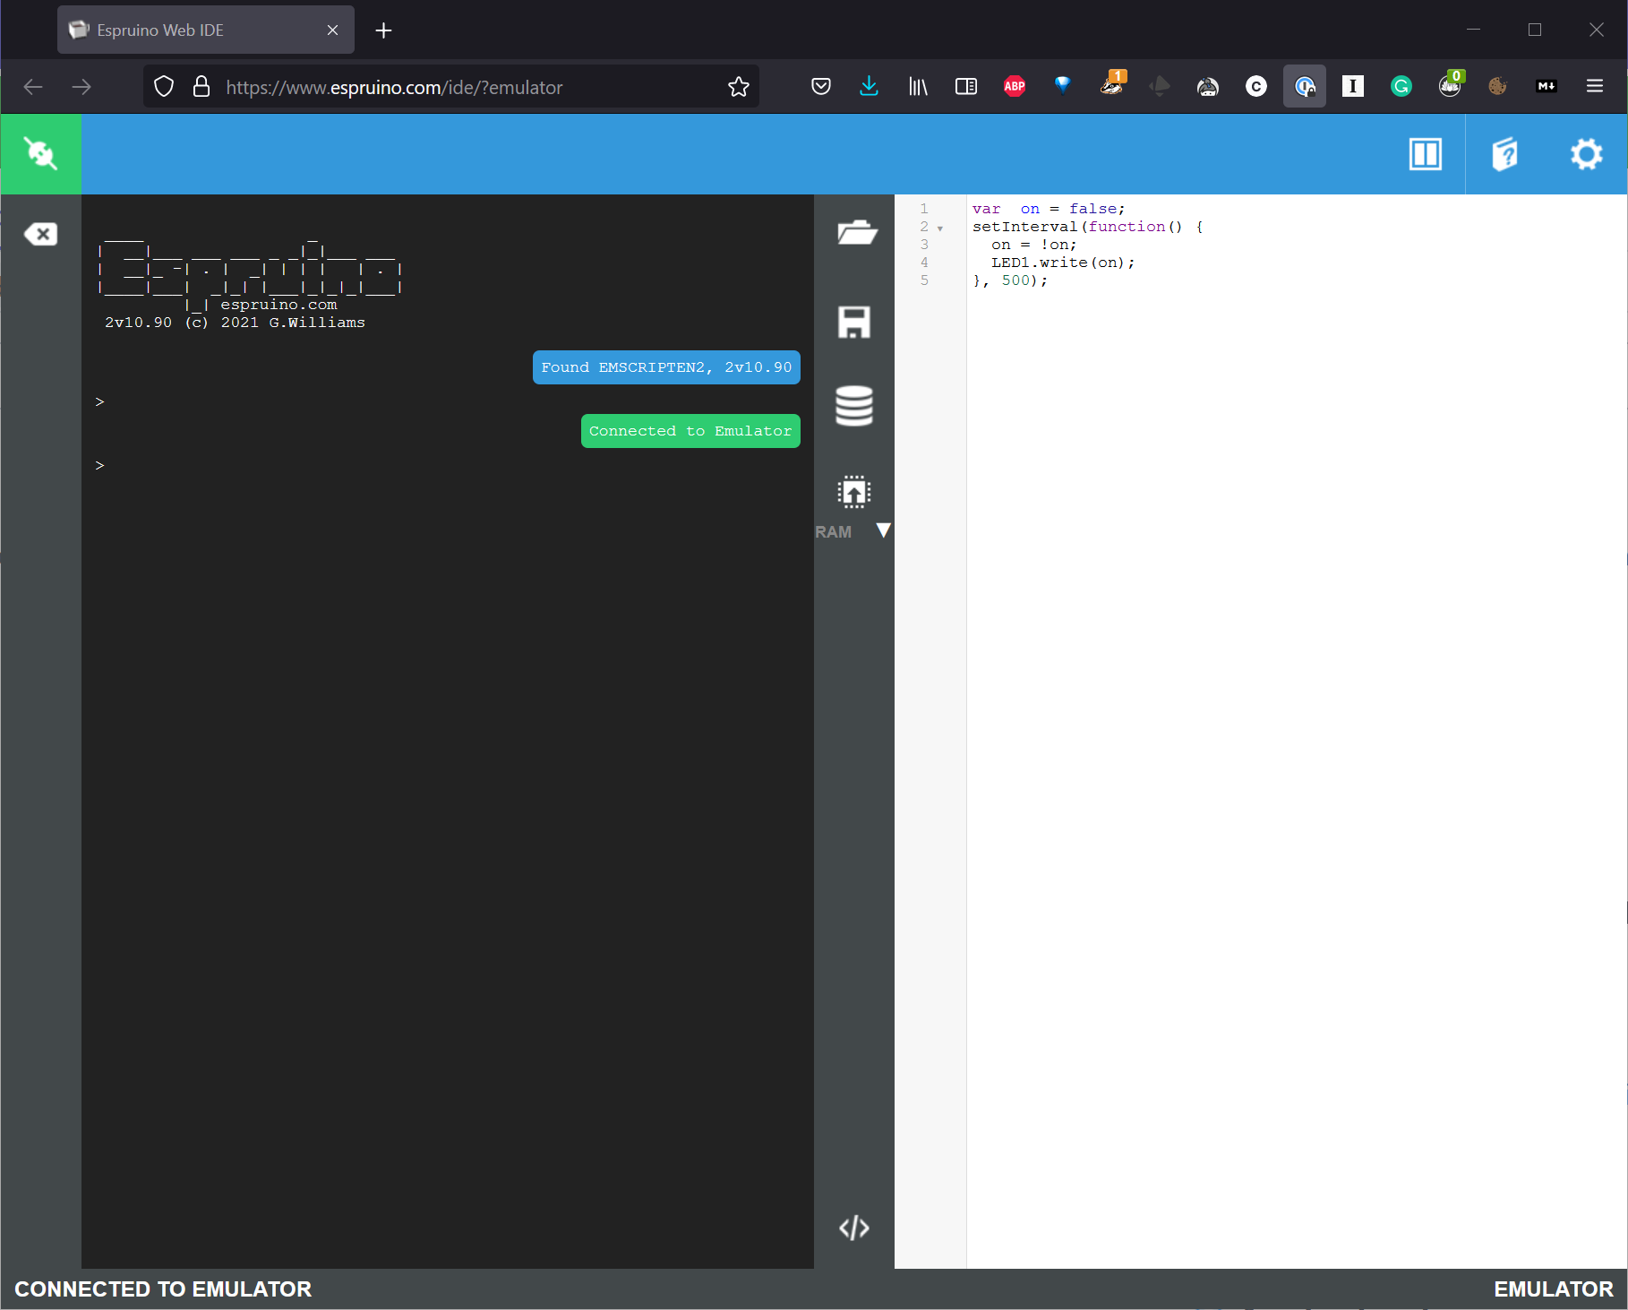Click the Adblock Plus extension icon
The width and height of the screenshot is (1628, 1310).
[x=1014, y=86]
